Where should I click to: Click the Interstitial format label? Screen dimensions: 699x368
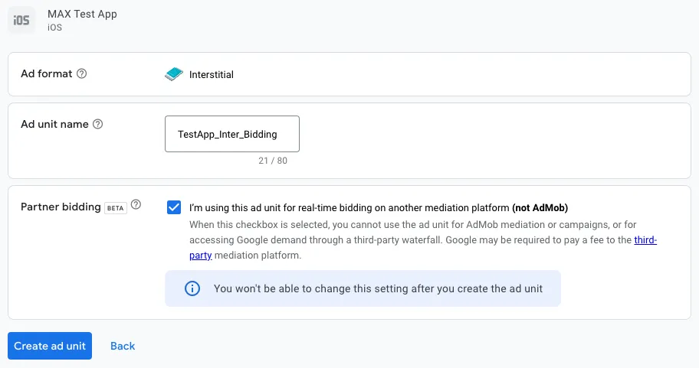(x=212, y=74)
